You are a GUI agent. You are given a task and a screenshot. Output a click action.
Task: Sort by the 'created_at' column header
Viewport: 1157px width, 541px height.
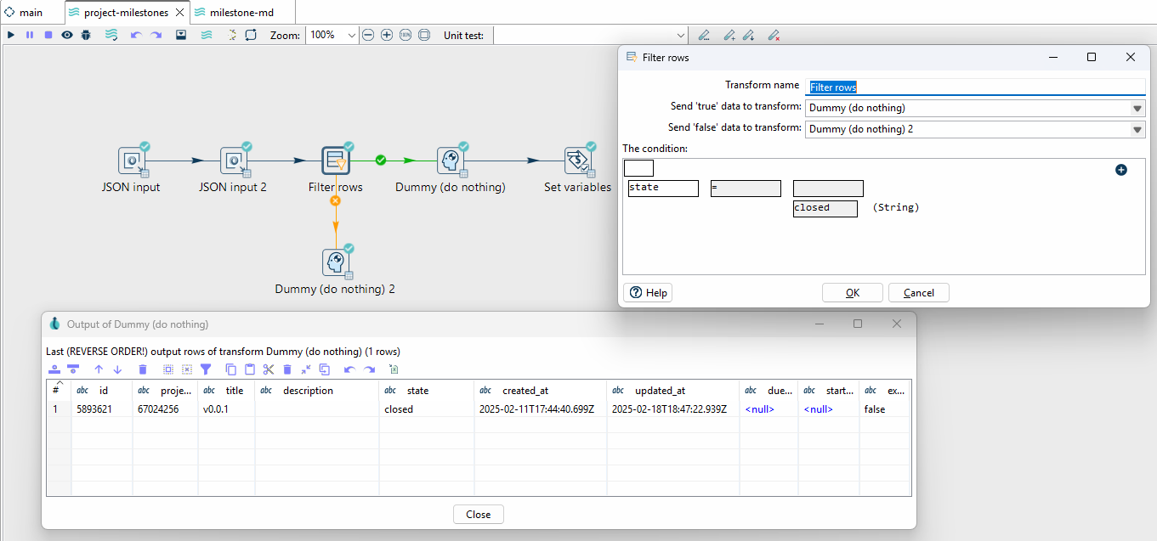(x=542, y=391)
